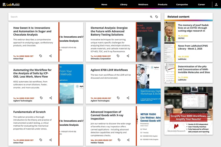Open News from LabRulezICPMS Library Week 2

pos(193,47)
